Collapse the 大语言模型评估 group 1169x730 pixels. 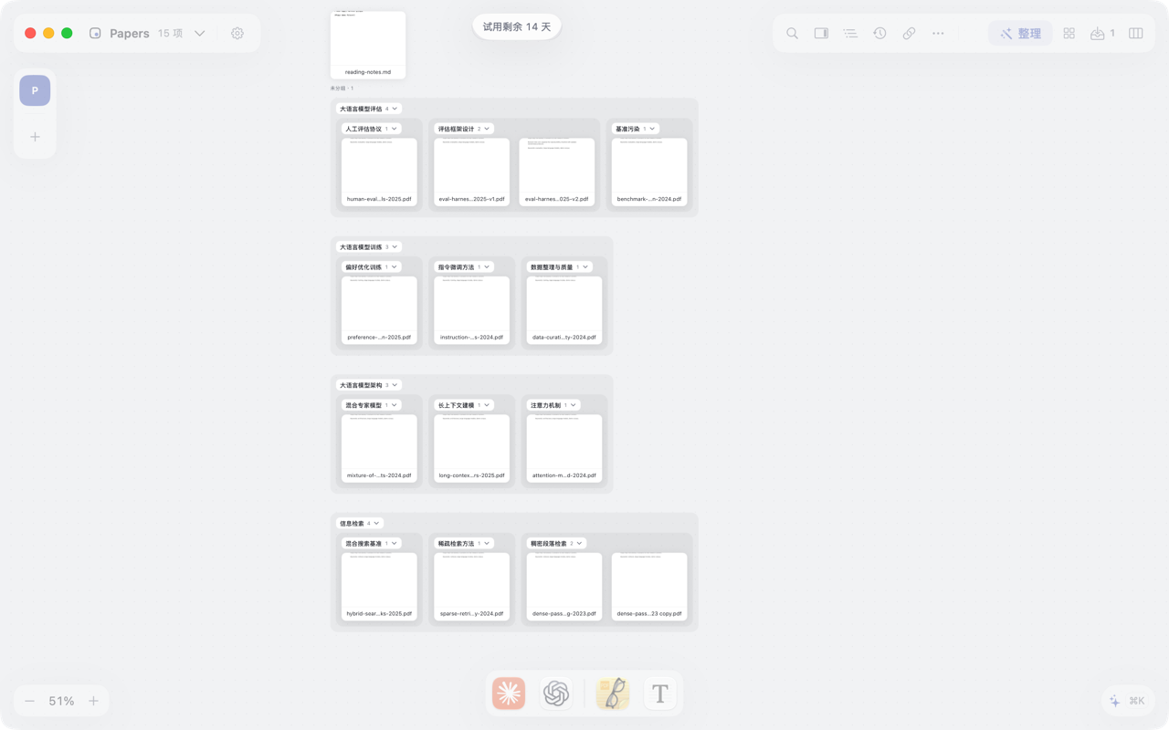[395, 109]
